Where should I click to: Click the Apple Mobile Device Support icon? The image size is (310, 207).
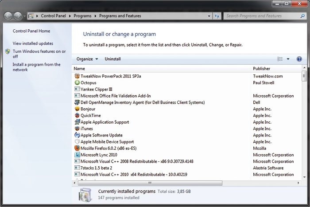click(77, 141)
